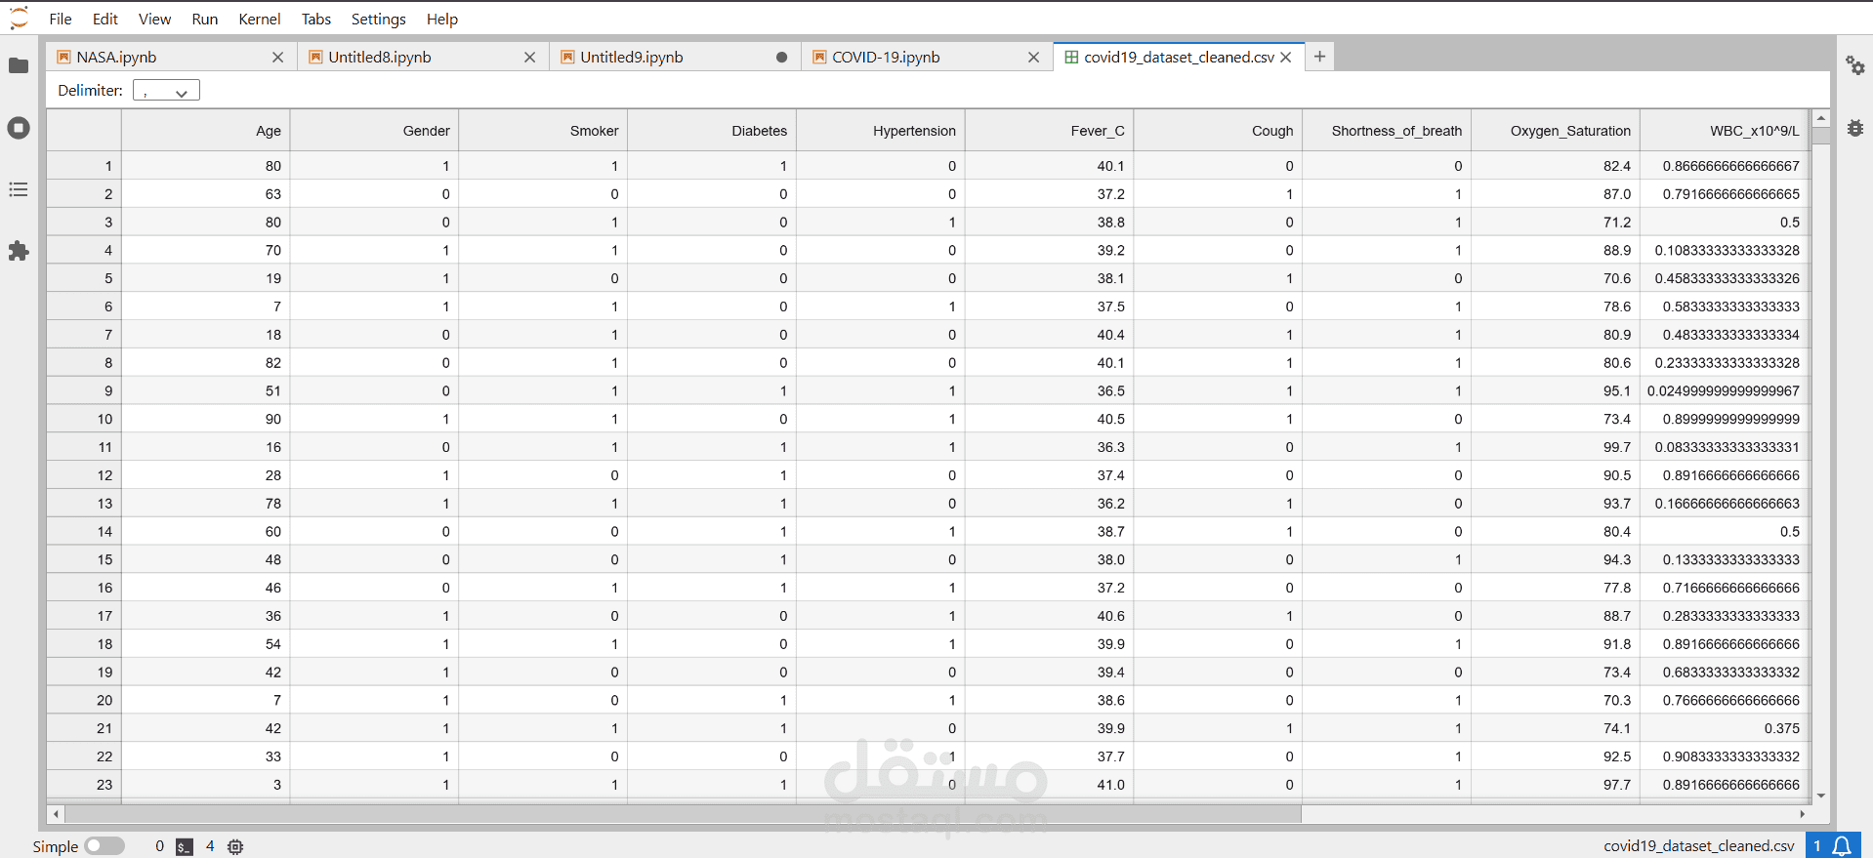The image size is (1873, 858).
Task: Open the File Browser sidebar folder icon
Action: pos(19,65)
